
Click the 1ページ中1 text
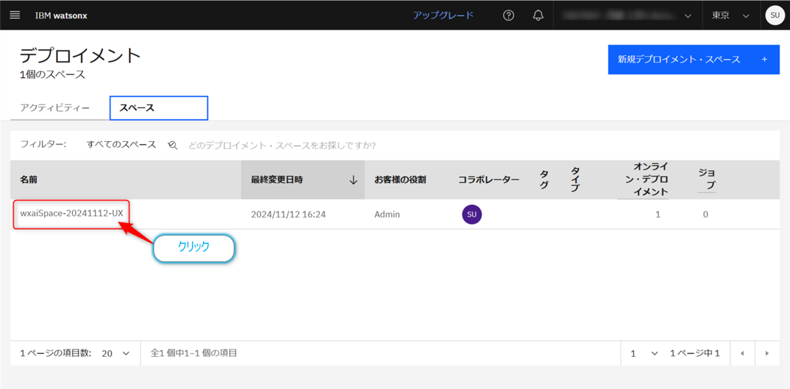(x=695, y=354)
